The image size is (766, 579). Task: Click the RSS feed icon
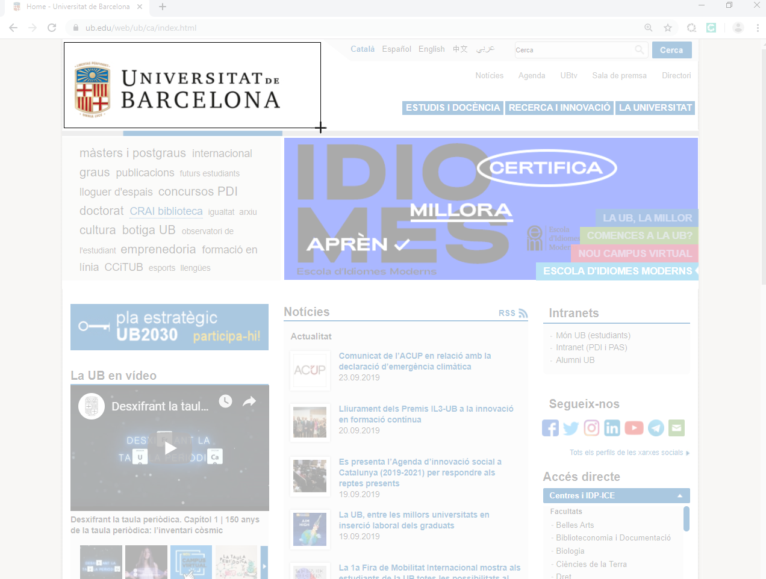pos(523,314)
